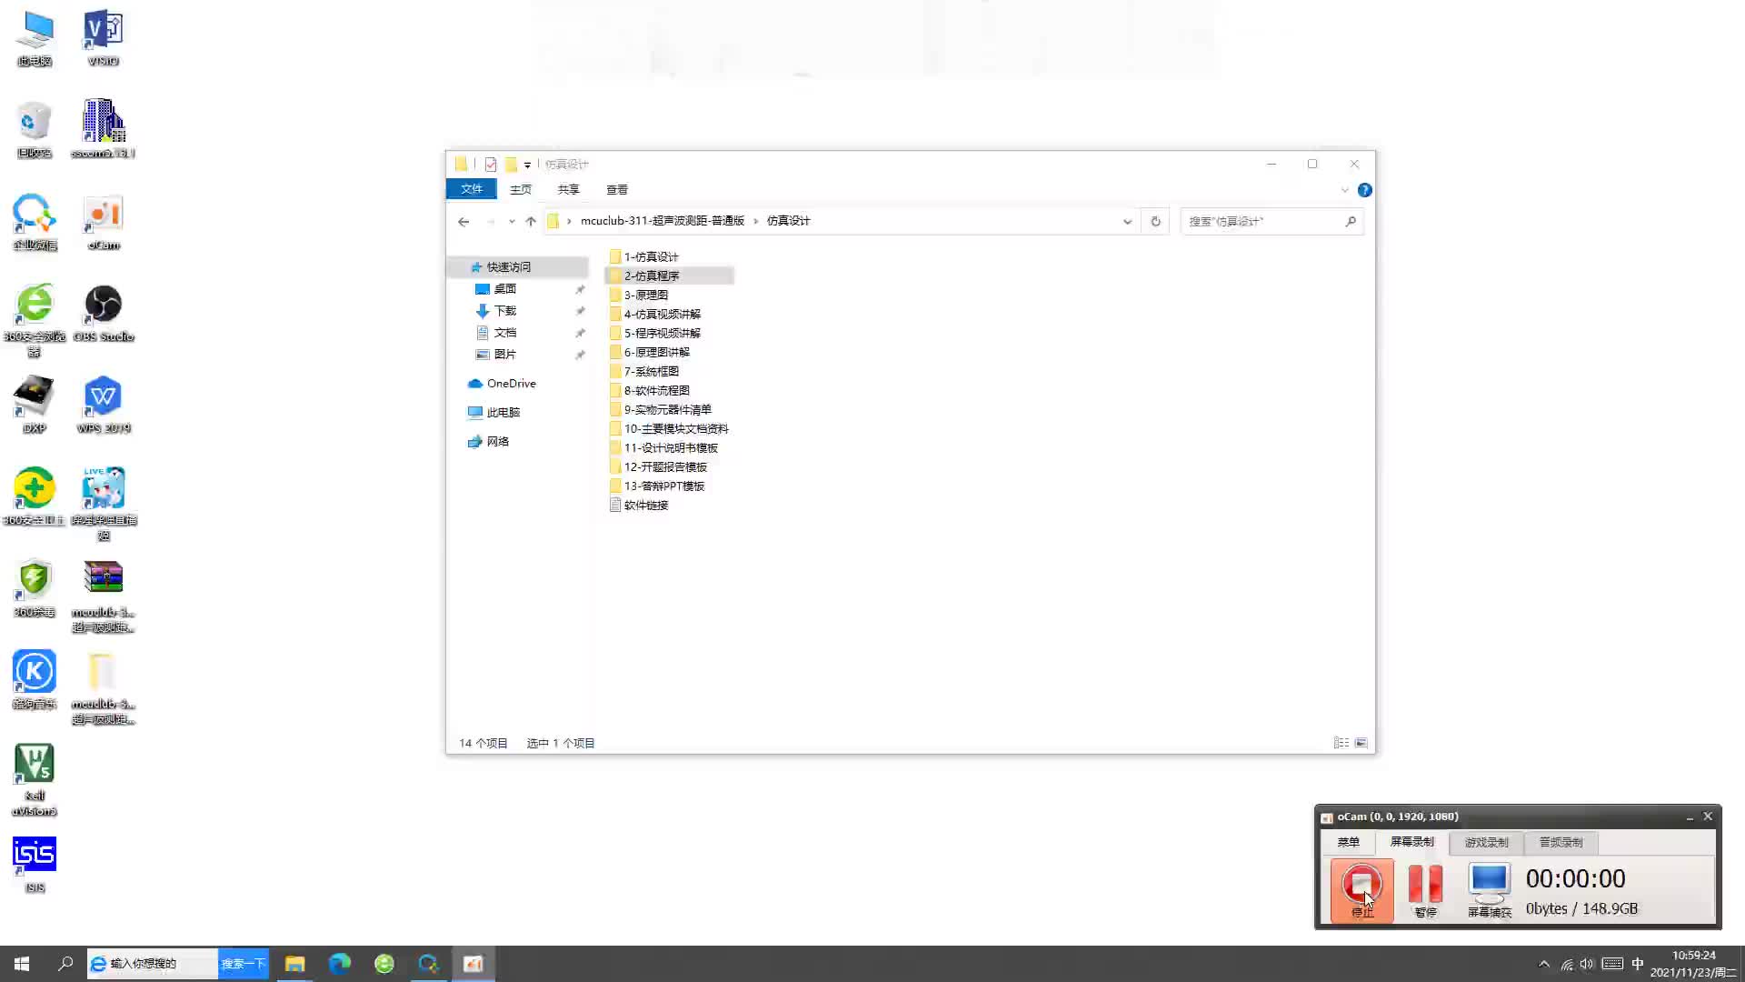The image size is (1745, 982).
Task: Open the 360 antivirus desktop shortcut
Action: [35, 588]
